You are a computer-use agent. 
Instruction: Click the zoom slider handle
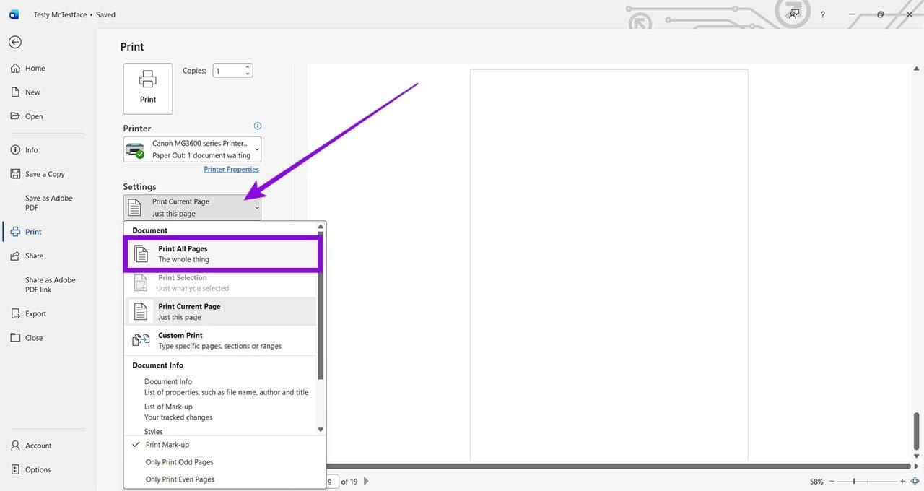click(854, 481)
